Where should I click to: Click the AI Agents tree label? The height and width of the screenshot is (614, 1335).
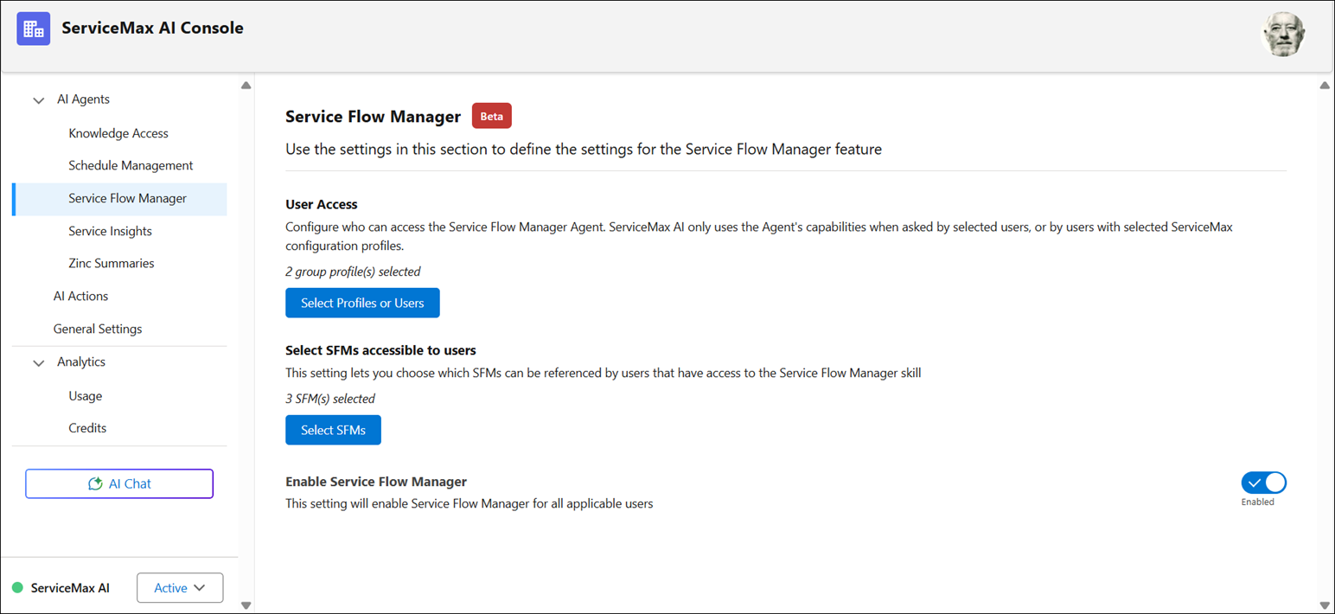83,99
